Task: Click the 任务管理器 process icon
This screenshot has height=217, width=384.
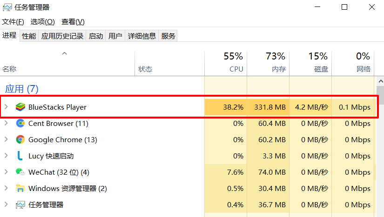Action: [x=20, y=205]
